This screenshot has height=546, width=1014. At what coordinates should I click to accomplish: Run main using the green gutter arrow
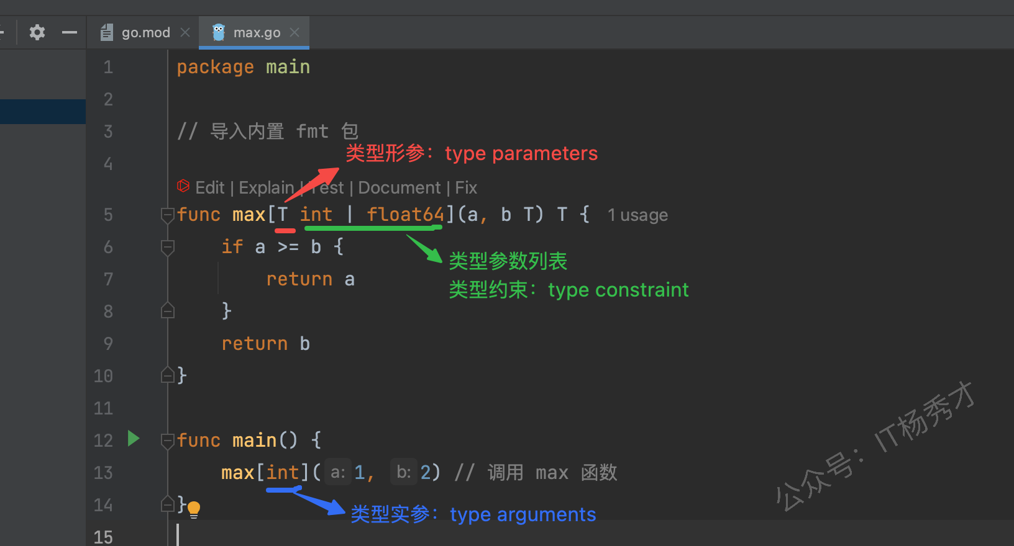(133, 439)
